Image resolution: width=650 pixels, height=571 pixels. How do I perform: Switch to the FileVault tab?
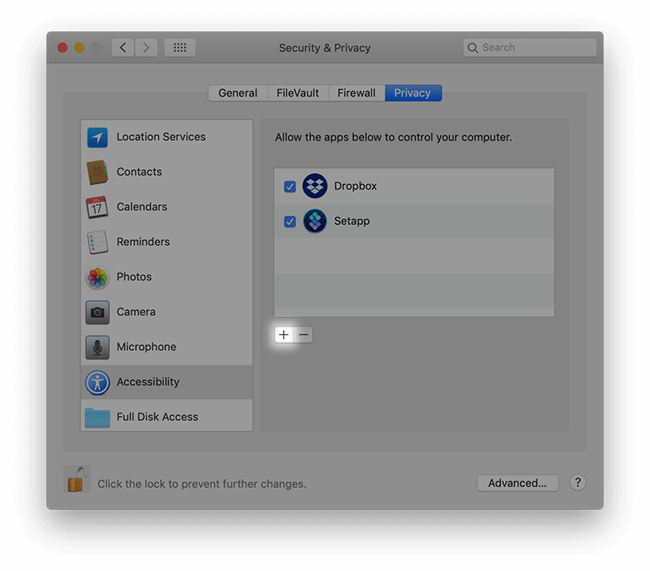click(x=298, y=93)
